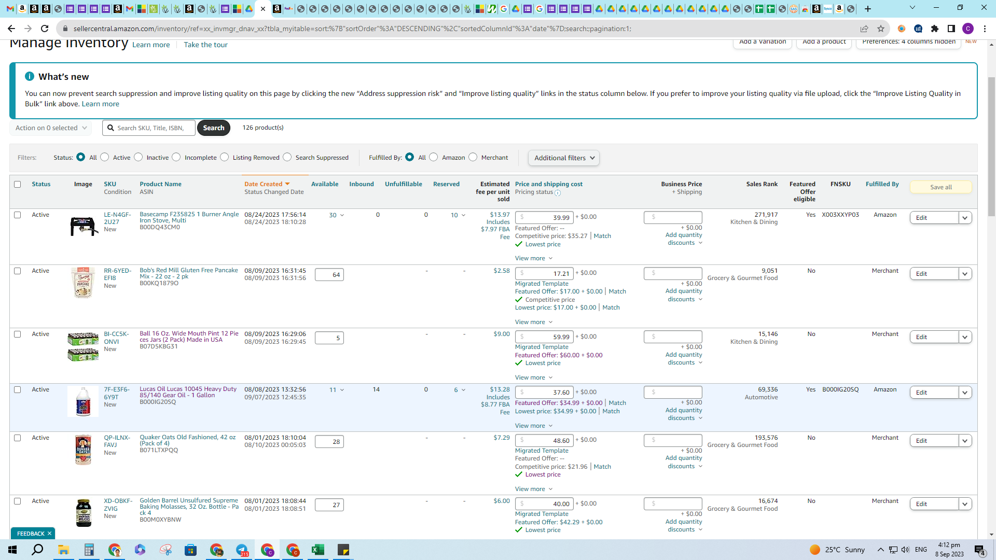Select Amazon under Fulfilled By
Image resolution: width=996 pixels, height=560 pixels.
[434, 157]
